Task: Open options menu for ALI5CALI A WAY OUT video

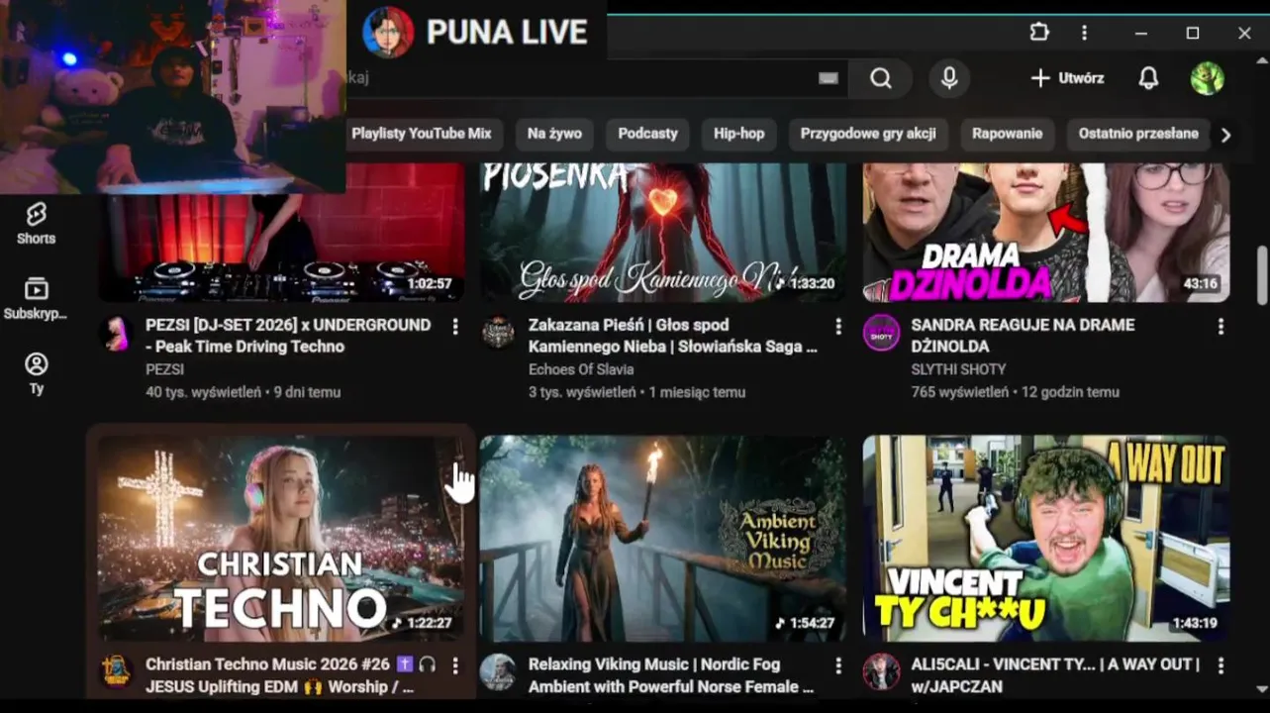Action: coord(1221,664)
